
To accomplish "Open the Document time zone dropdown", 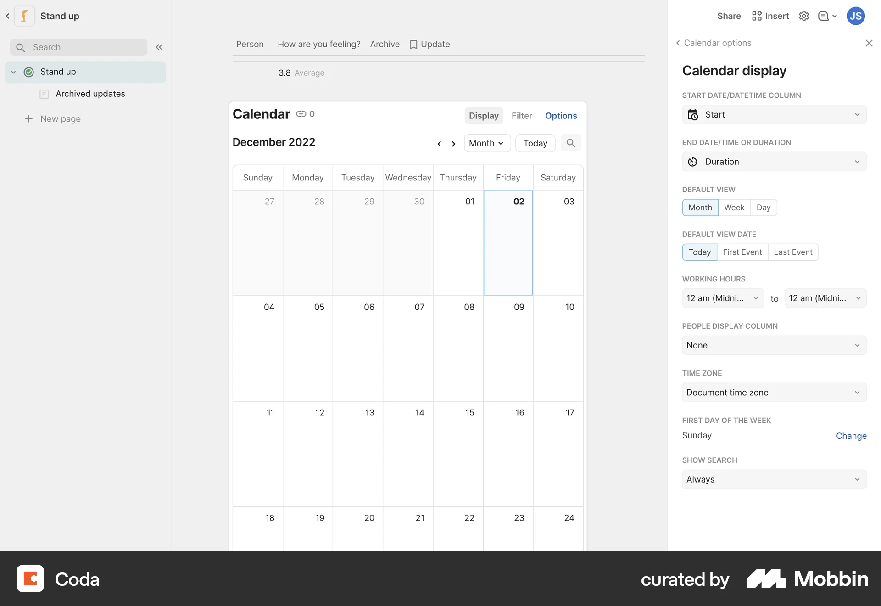I will [774, 392].
